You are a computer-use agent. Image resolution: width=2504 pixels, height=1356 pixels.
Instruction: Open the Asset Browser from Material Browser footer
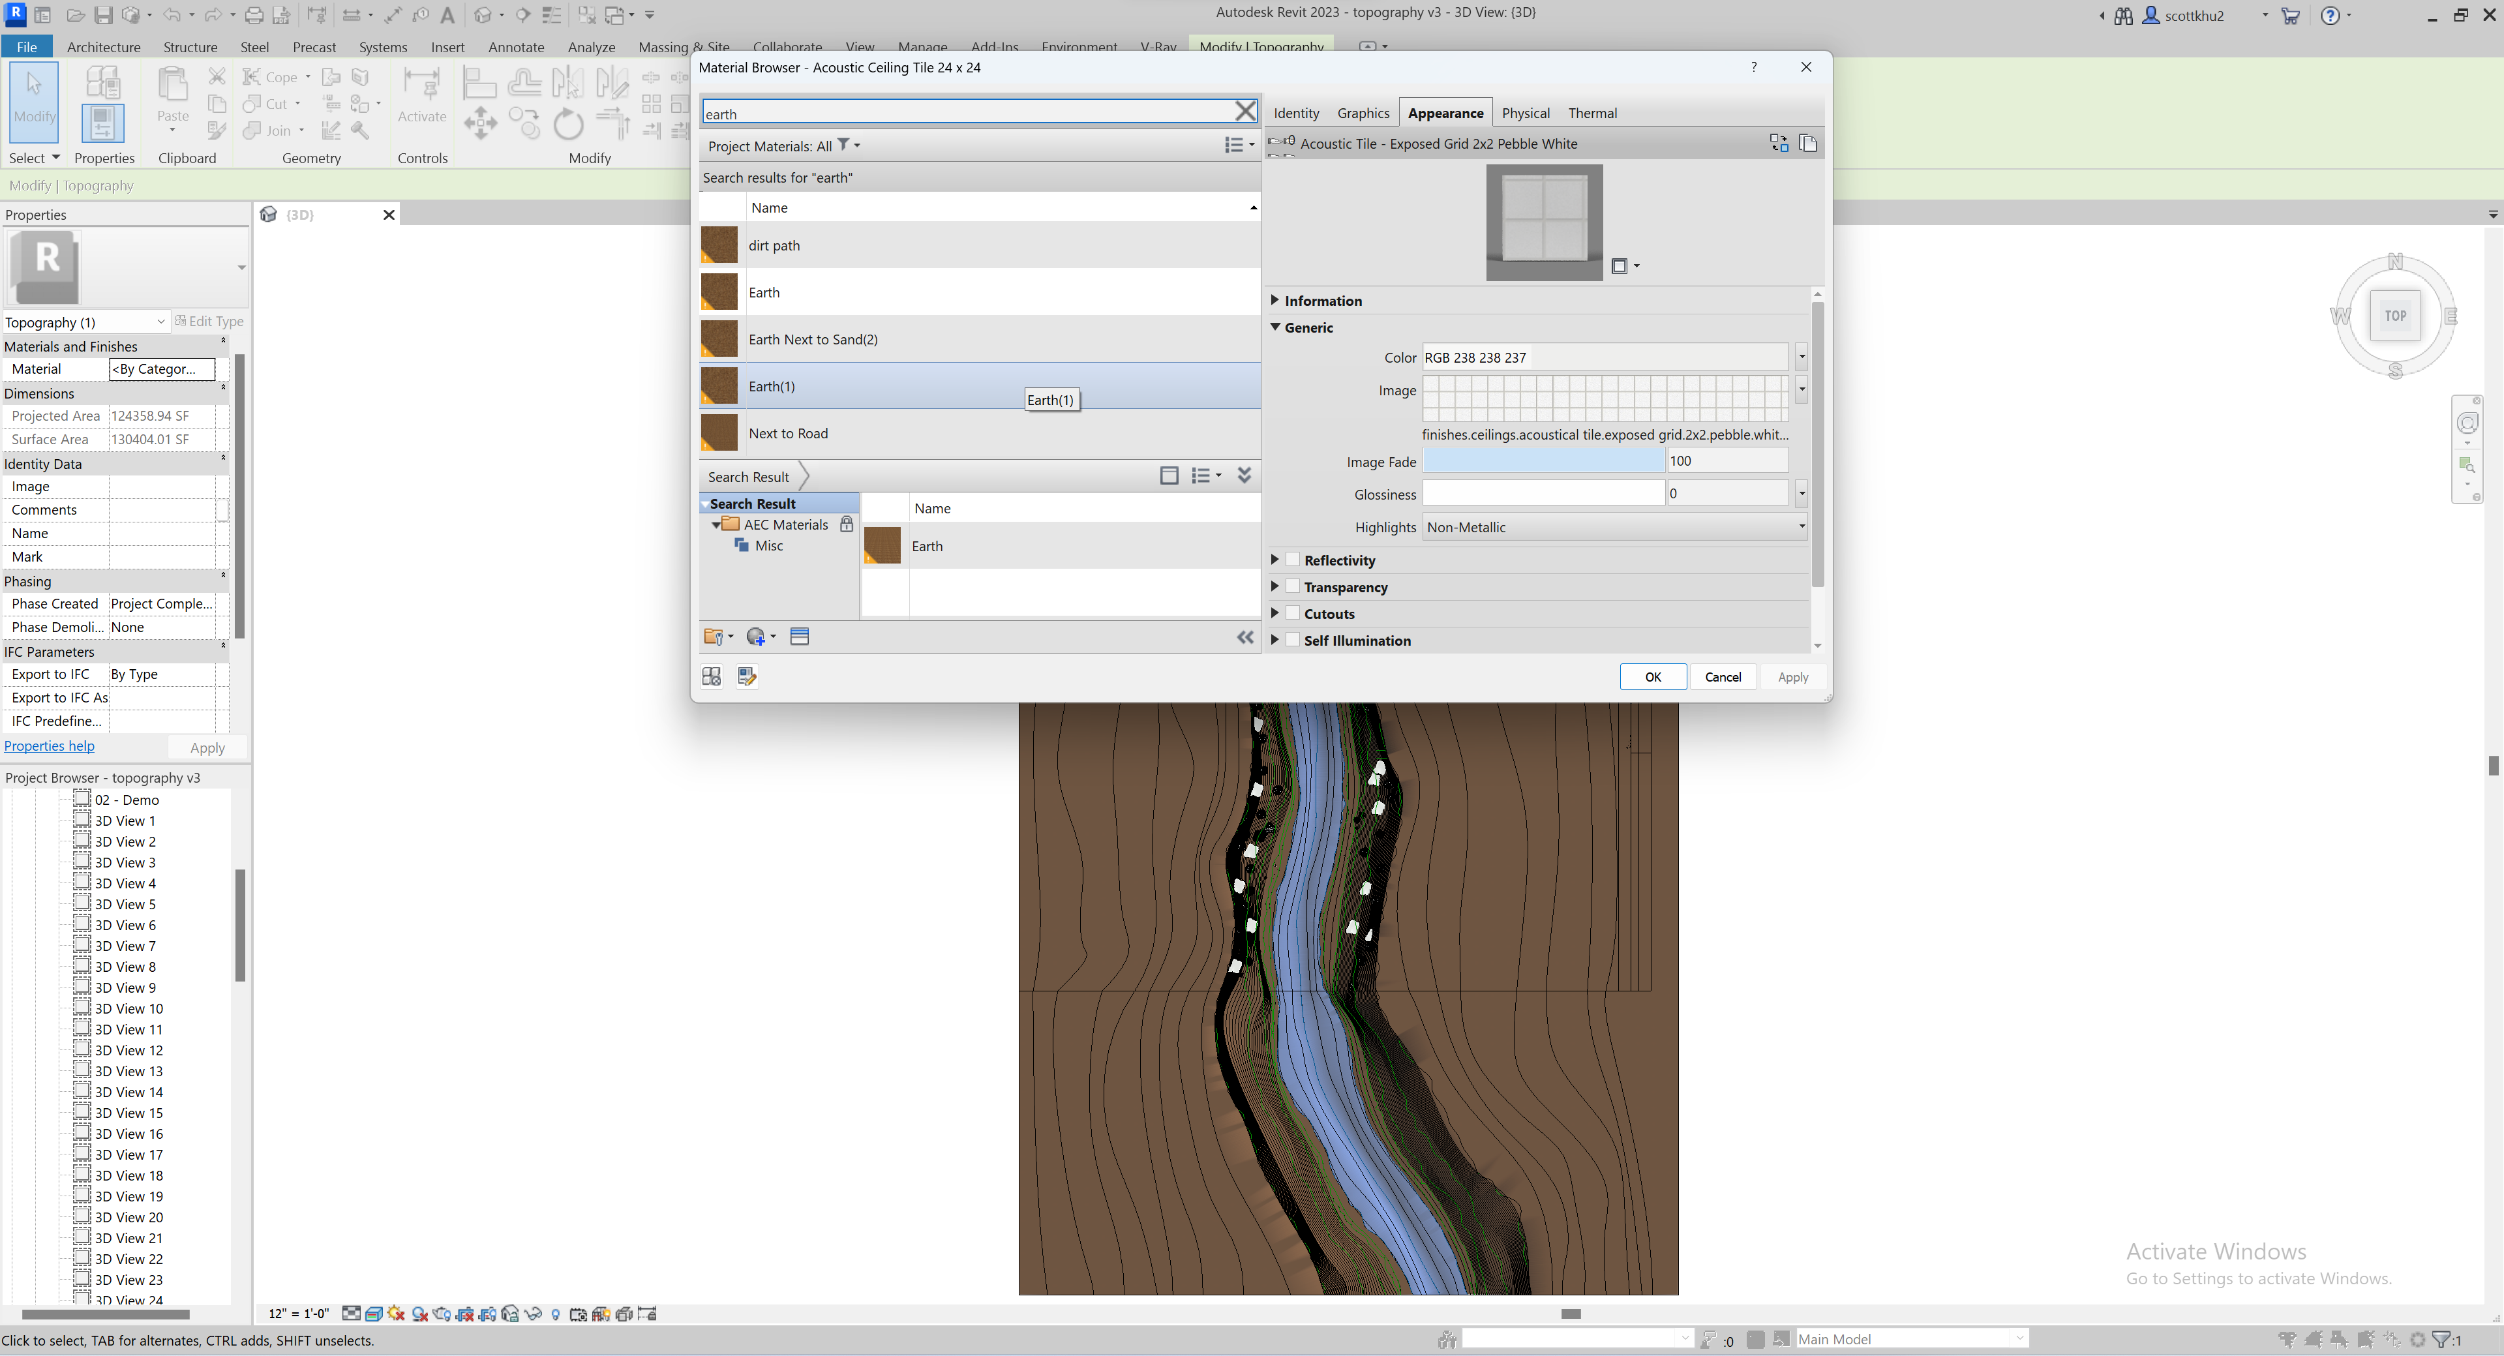click(712, 676)
